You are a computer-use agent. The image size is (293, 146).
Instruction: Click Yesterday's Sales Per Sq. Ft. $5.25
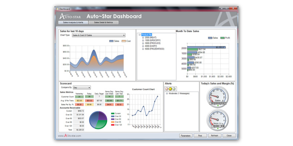coord(79,105)
